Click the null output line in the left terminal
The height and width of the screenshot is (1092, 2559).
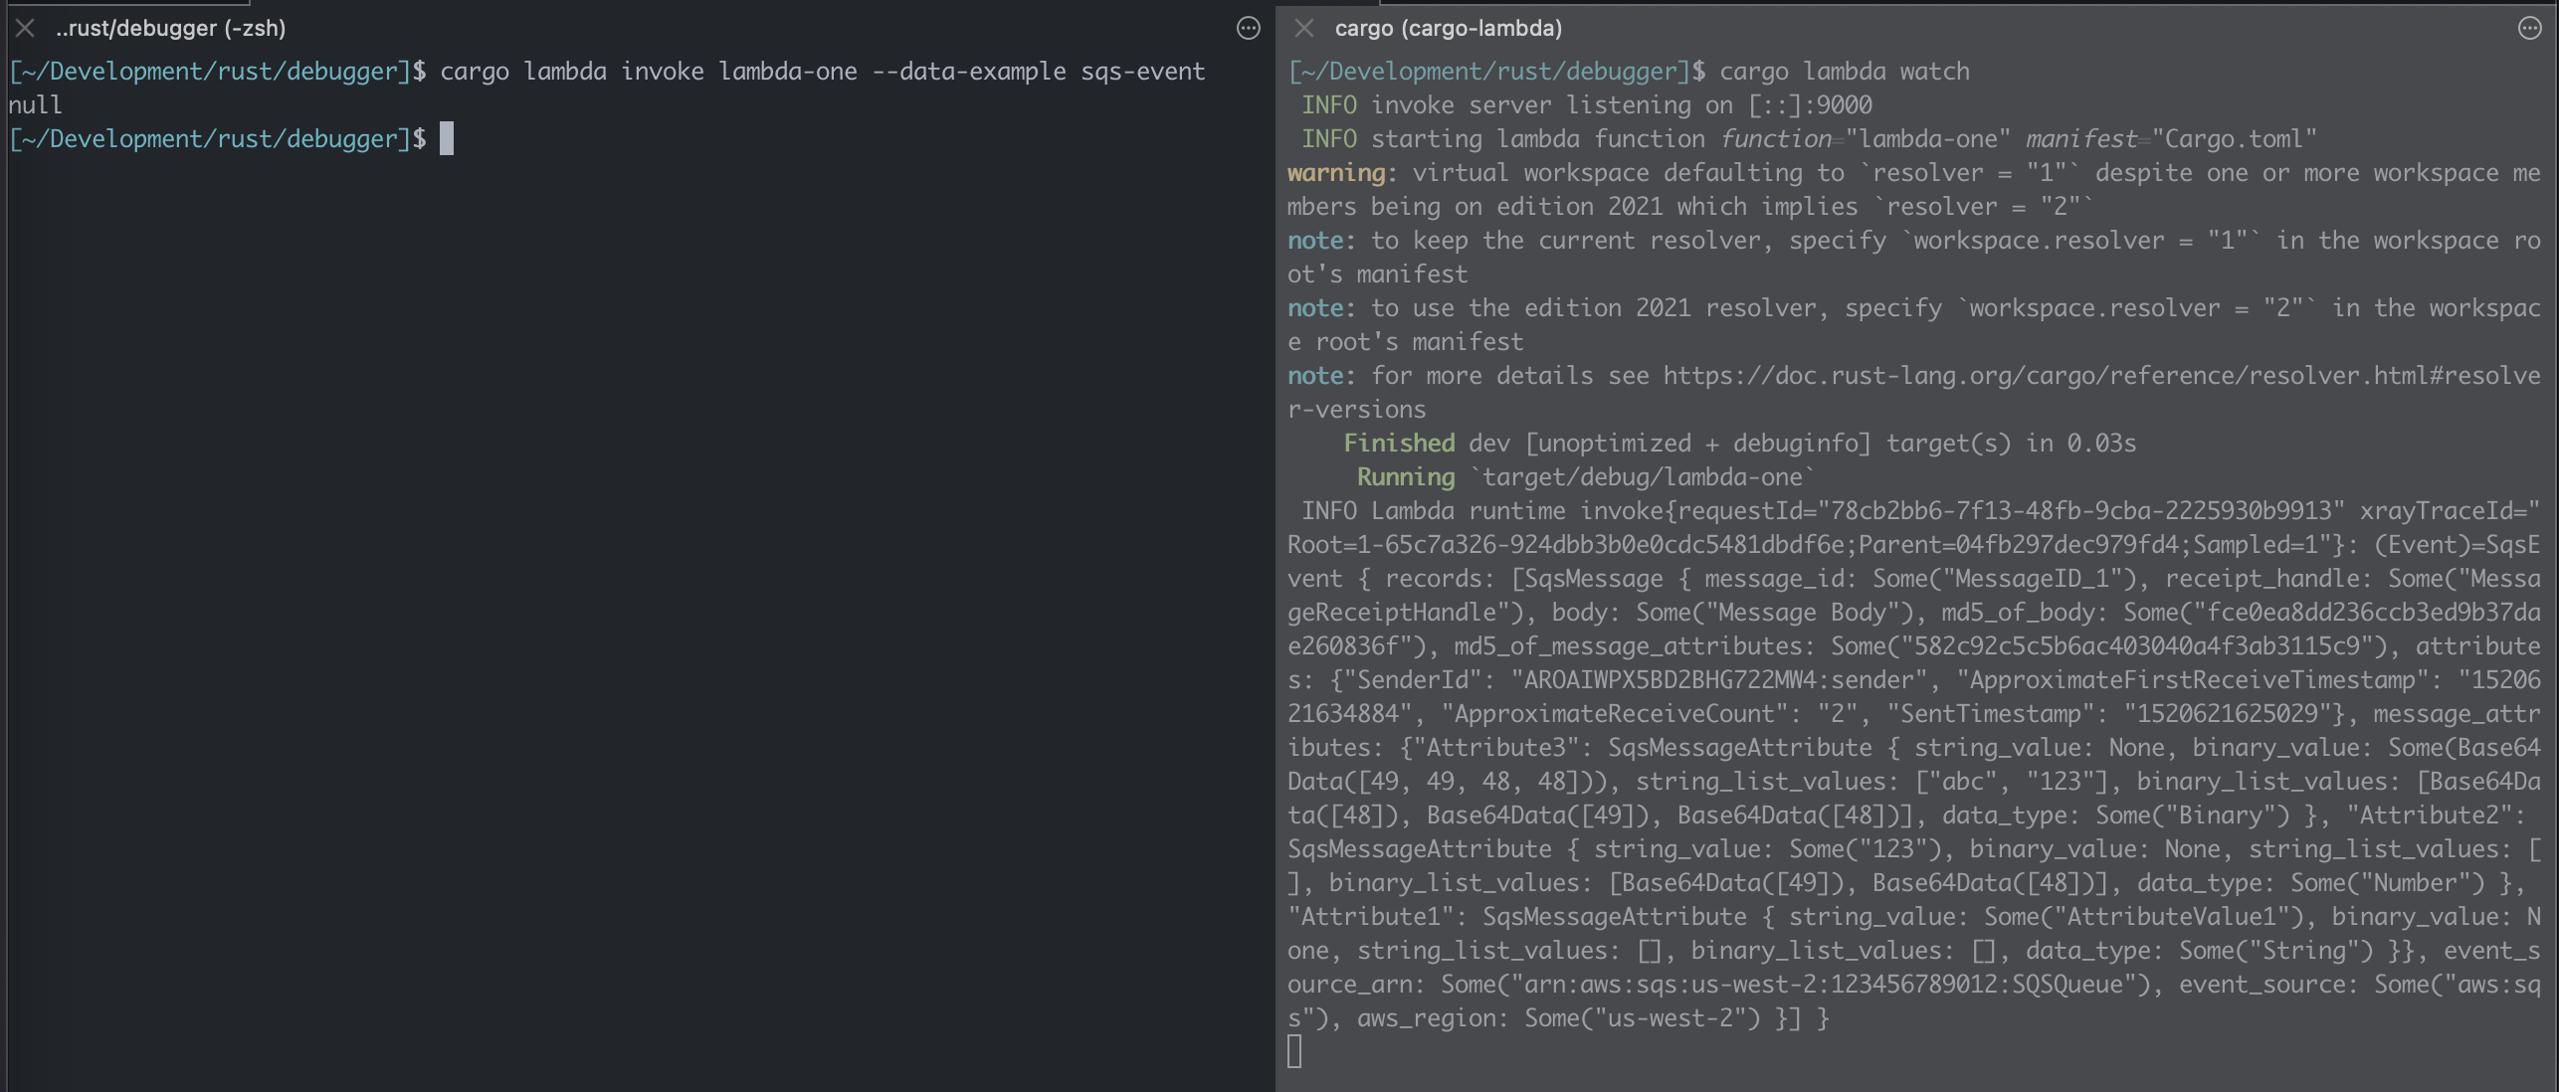[x=35, y=104]
